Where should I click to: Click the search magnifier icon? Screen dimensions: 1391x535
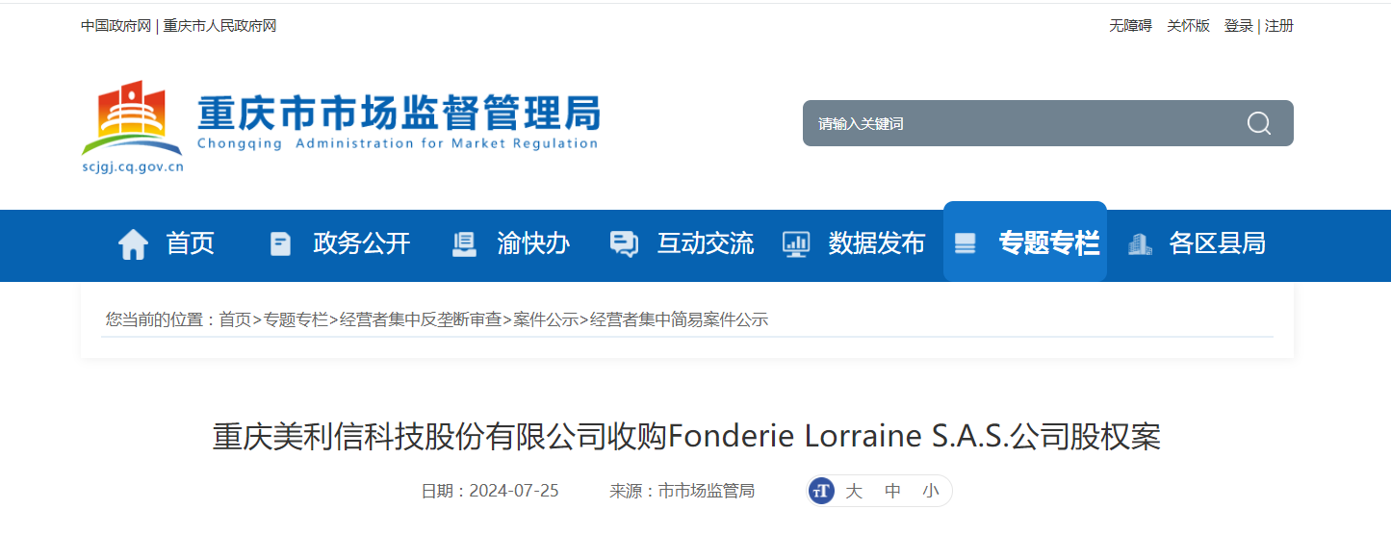click(x=1259, y=123)
